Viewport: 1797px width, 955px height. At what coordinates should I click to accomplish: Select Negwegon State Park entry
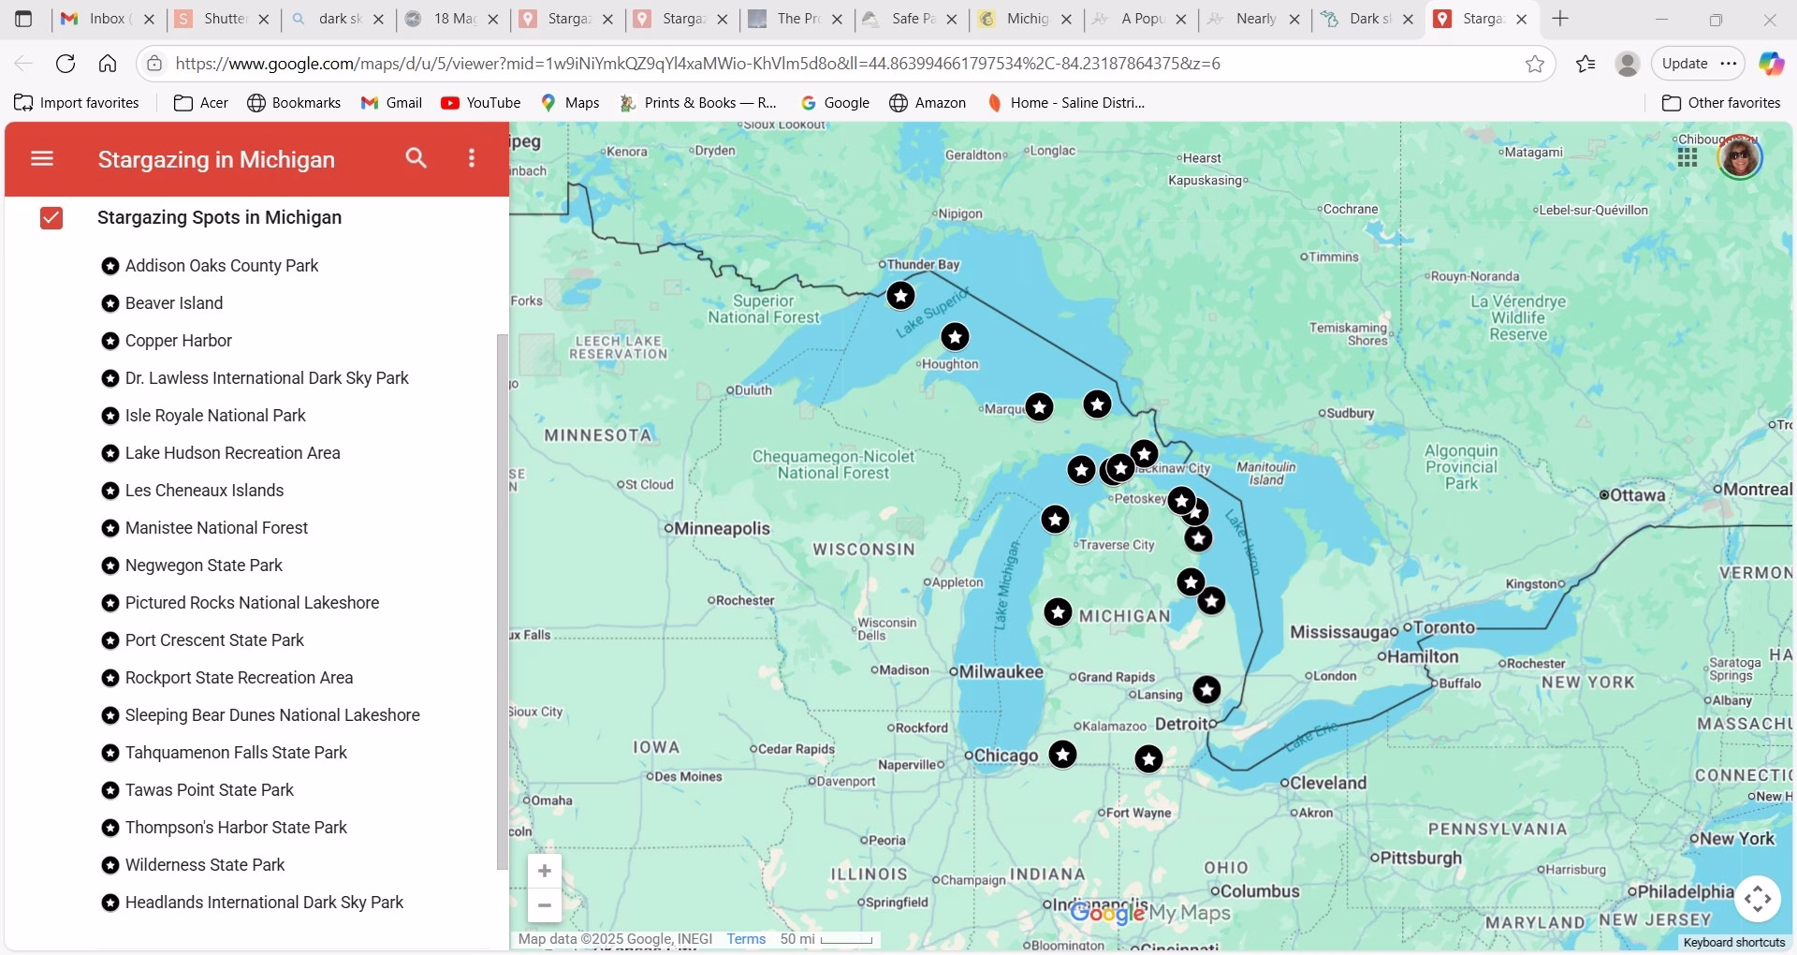click(204, 566)
